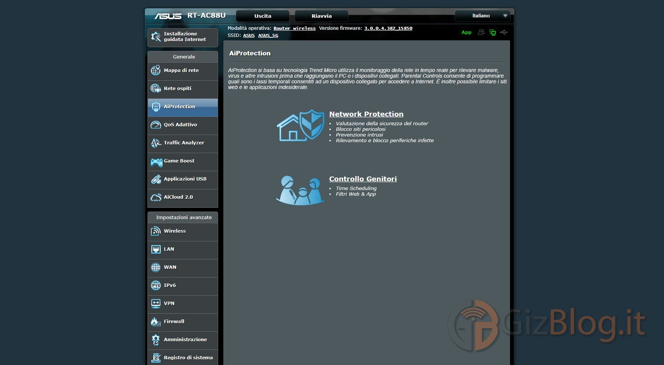The image size is (664, 365).
Task: Click the Uscita logout button
Action: 263,16
